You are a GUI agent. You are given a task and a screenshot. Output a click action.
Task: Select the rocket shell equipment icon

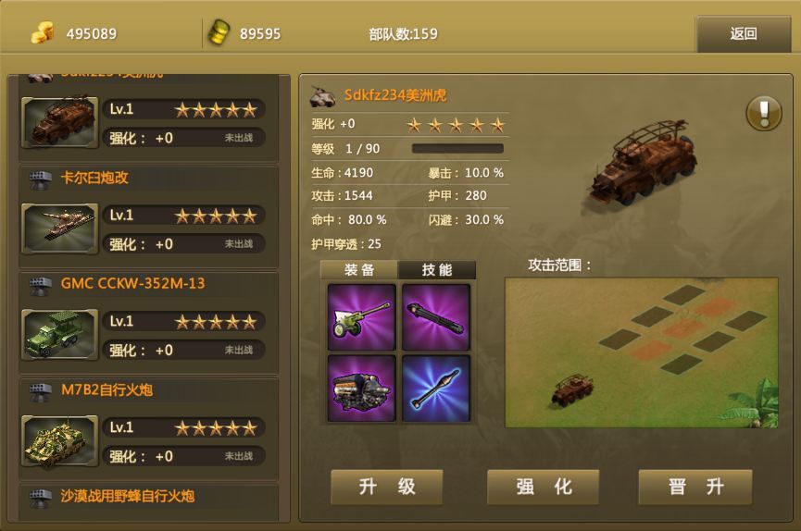(436, 389)
